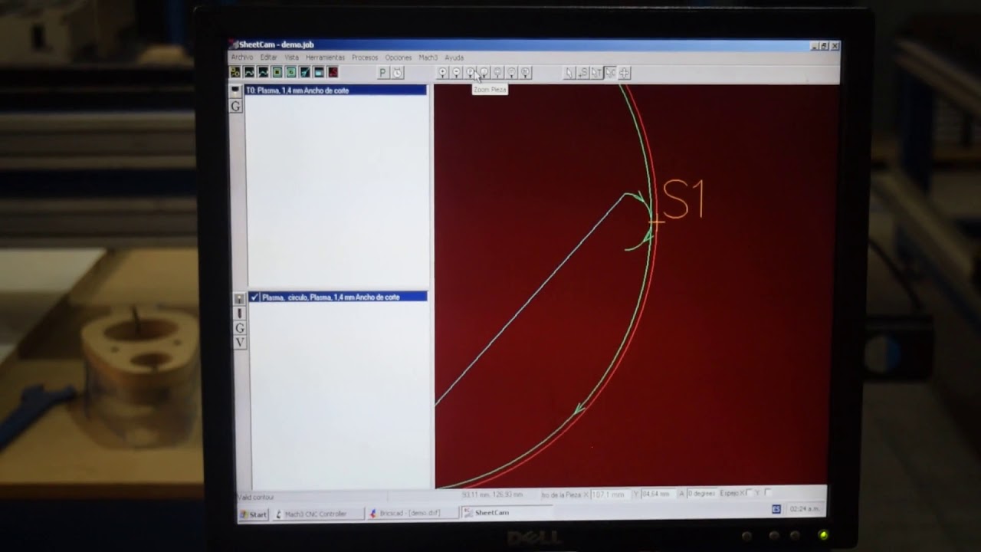
Task: Select the plain pointer arrow tool
Action: tap(569, 73)
